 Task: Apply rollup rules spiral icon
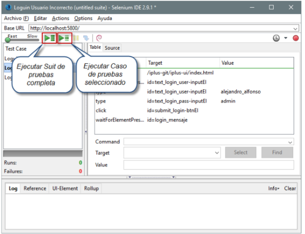[x=99, y=38]
